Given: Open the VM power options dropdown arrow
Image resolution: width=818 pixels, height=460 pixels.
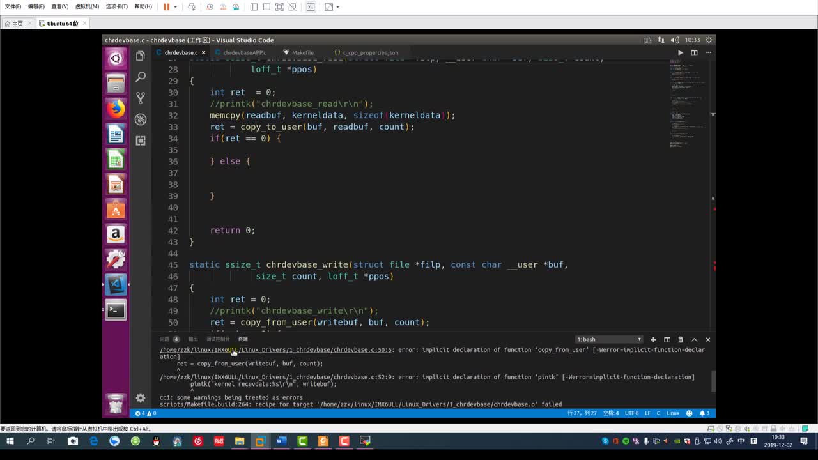Looking at the screenshot, I should [x=176, y=6].
